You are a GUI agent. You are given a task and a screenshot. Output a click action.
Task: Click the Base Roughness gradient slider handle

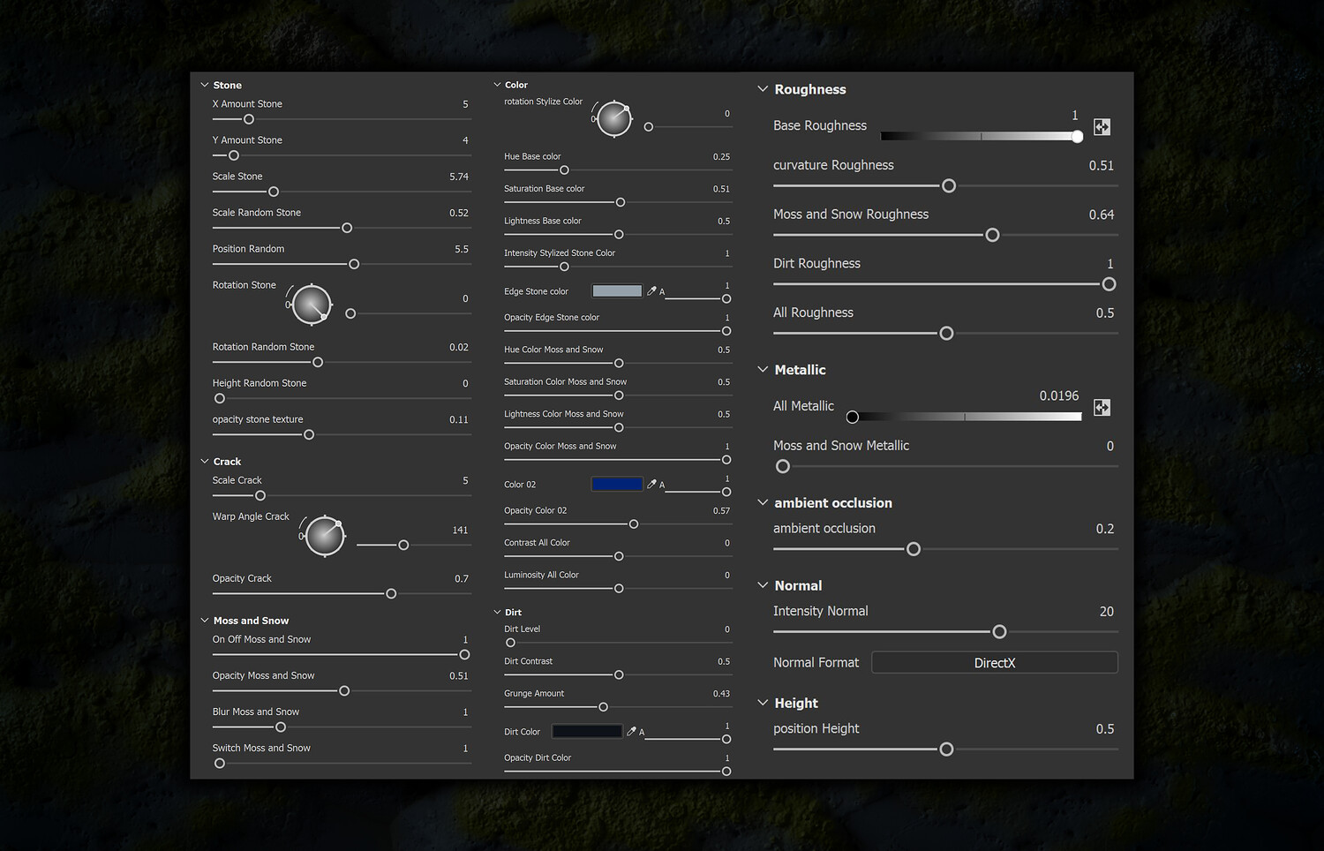coord(1077,137)
